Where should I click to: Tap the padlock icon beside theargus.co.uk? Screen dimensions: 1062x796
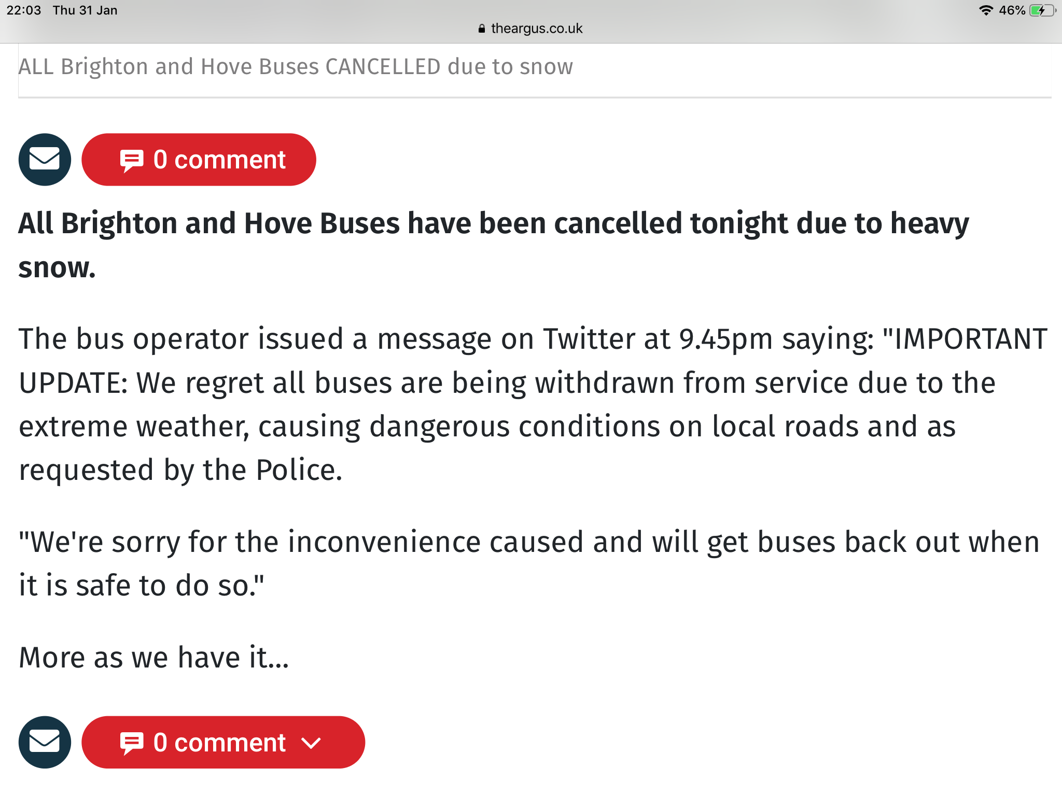pyautogui.click(x=482, y=29)
